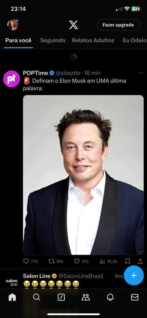
Task: View tweet analytics showing 16,3k
Action: pyautogui.click(x=108, y=261)
